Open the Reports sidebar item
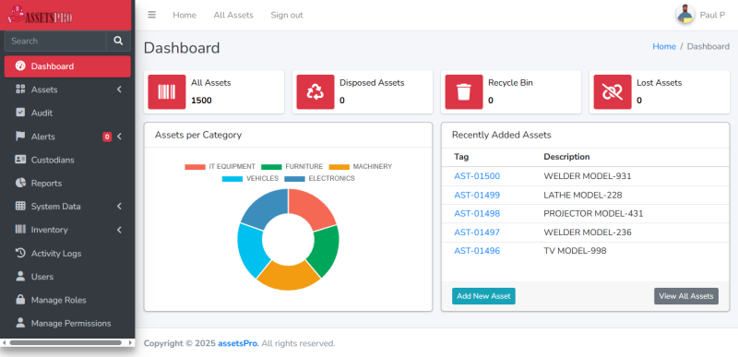Viewport: 738px width, 357px height. pos(67,183)
